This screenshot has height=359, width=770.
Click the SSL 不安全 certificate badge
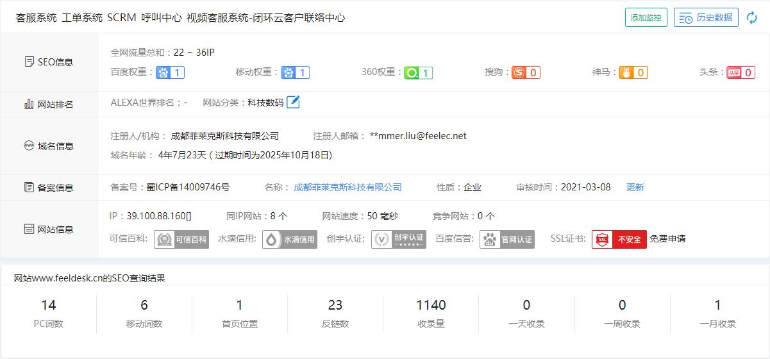point(619,239)
